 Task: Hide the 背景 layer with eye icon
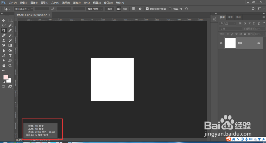tap(221, 43)
